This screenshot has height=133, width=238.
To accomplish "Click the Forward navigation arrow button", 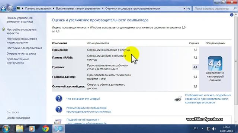I will (x=10, y=8).
